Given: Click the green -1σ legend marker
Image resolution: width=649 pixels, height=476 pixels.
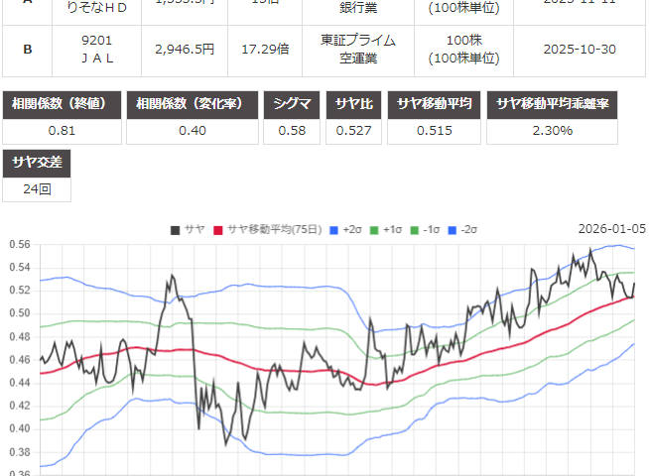Looking at the screenshot, I should (412, 229).
